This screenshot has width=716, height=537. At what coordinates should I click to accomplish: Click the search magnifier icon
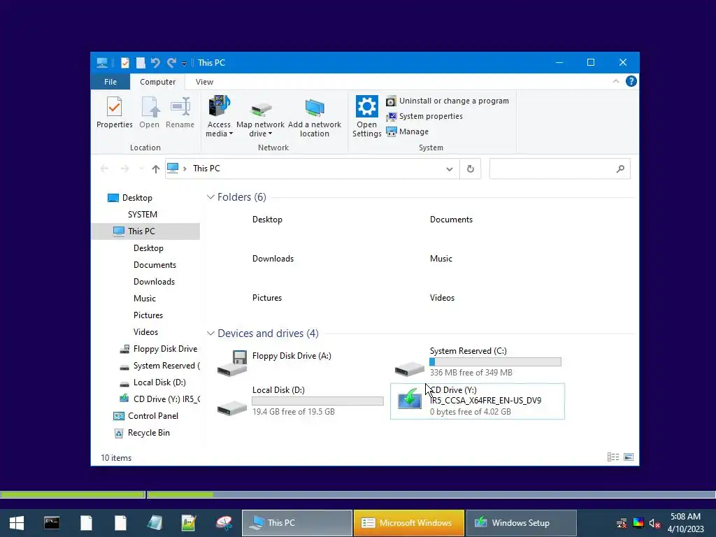(x=620, y=169)
